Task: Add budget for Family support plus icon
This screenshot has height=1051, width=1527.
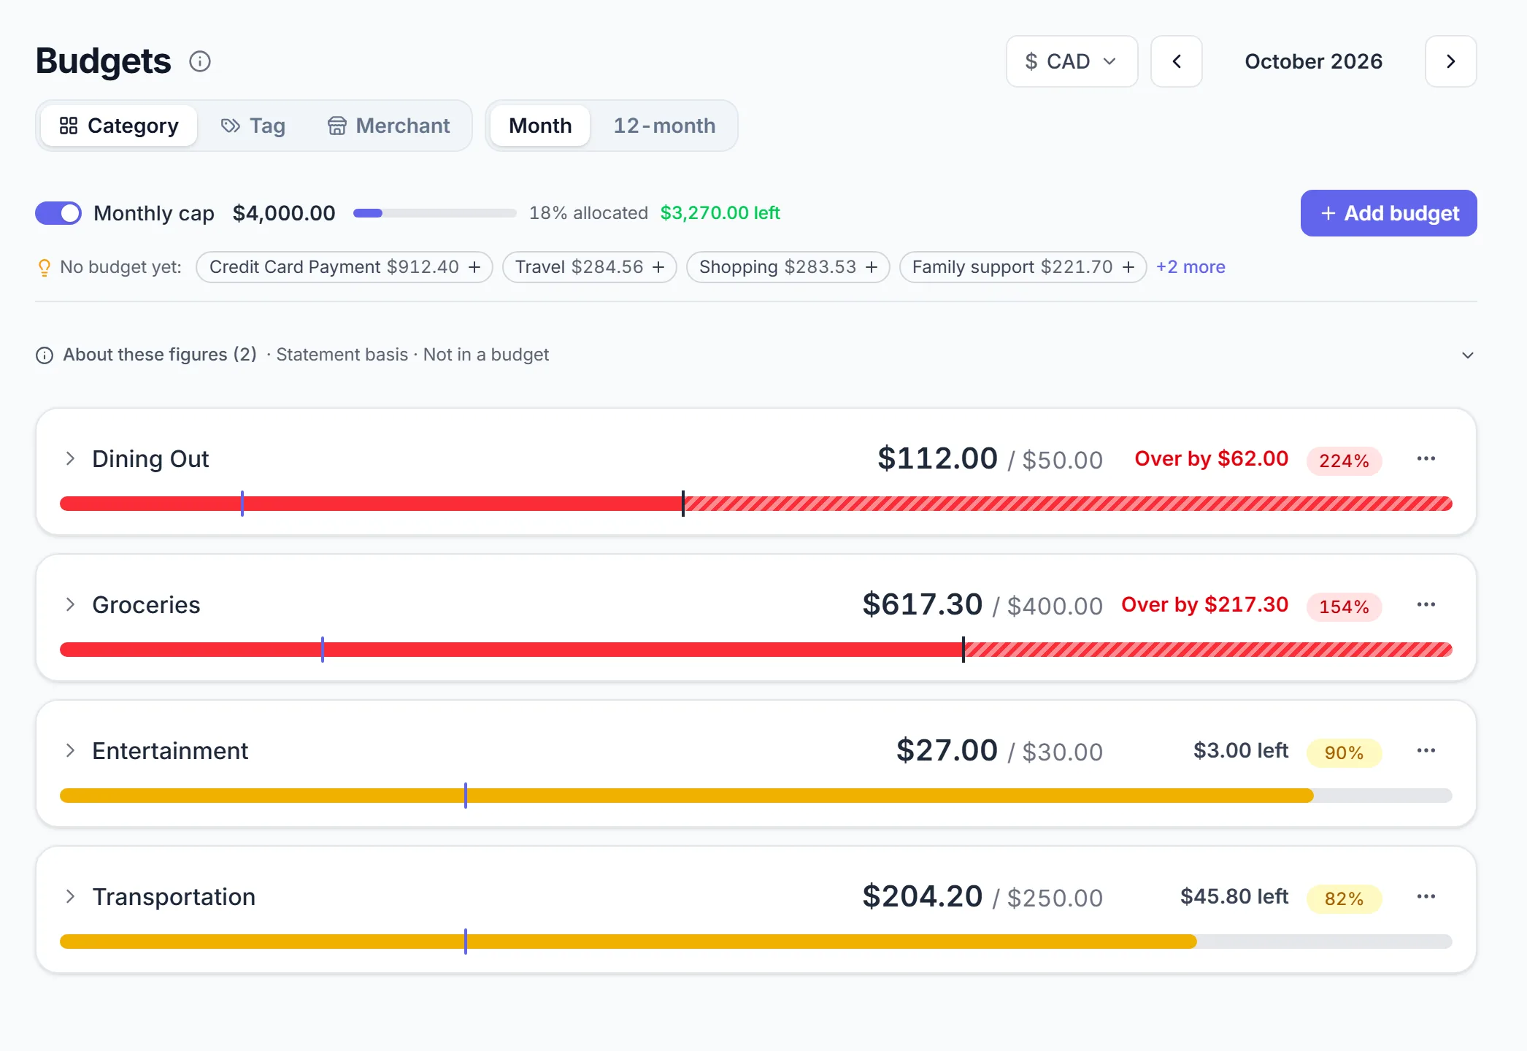Action: click(1128, 267)
